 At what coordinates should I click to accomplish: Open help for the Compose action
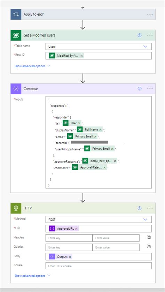tap(140, 89)
